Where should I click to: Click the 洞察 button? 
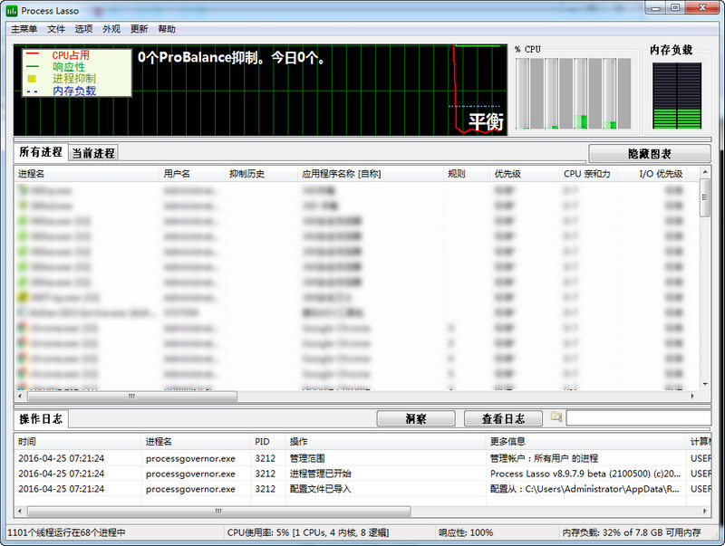416,418
